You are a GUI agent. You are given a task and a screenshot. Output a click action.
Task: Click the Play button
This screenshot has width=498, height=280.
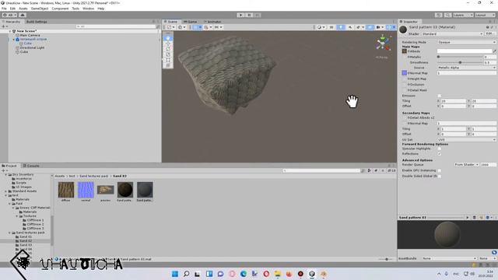tap(240, 15)
